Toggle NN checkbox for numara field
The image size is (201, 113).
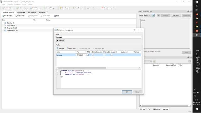point(88,55)
